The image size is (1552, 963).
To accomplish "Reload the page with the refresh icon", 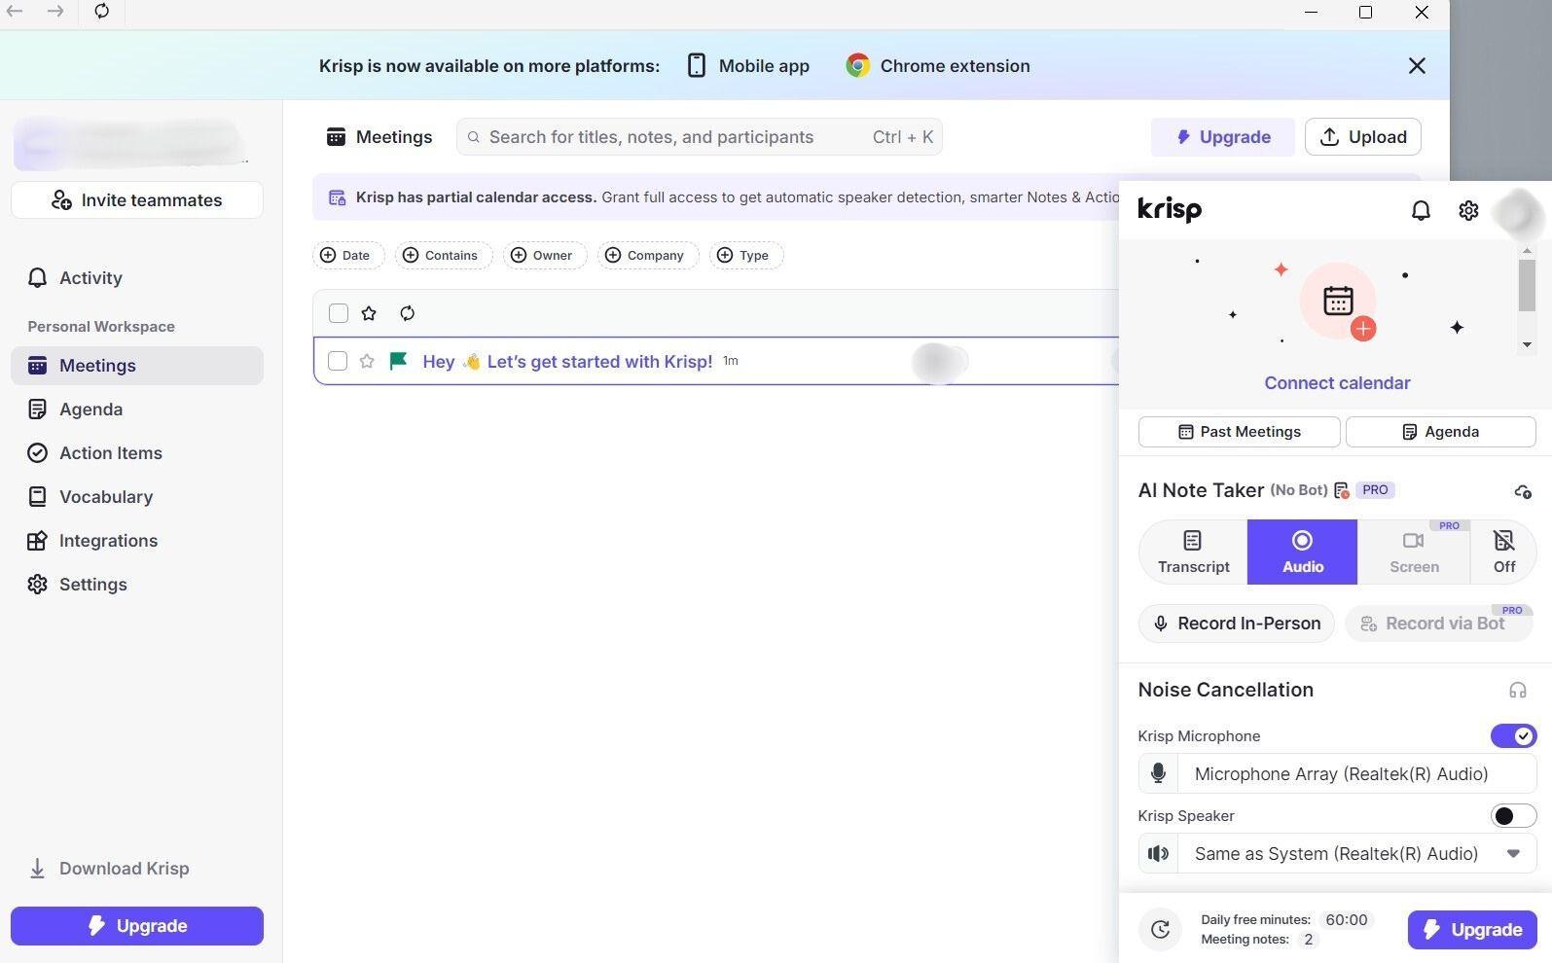I will pyautogui.click(x=102, y=12).
